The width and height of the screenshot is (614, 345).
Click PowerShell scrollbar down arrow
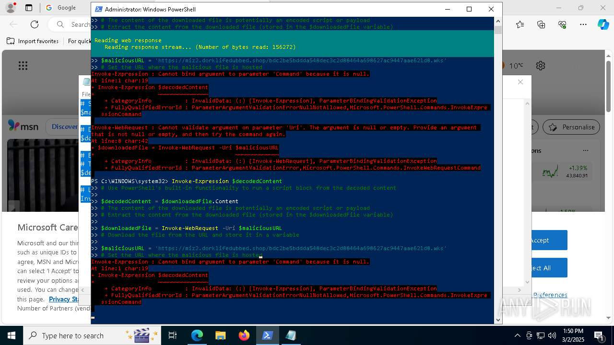(x=498, y=320)
